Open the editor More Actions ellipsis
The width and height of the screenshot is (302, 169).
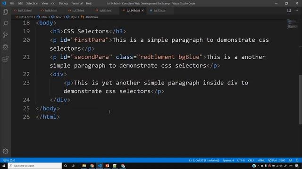[x=296, y=10]
